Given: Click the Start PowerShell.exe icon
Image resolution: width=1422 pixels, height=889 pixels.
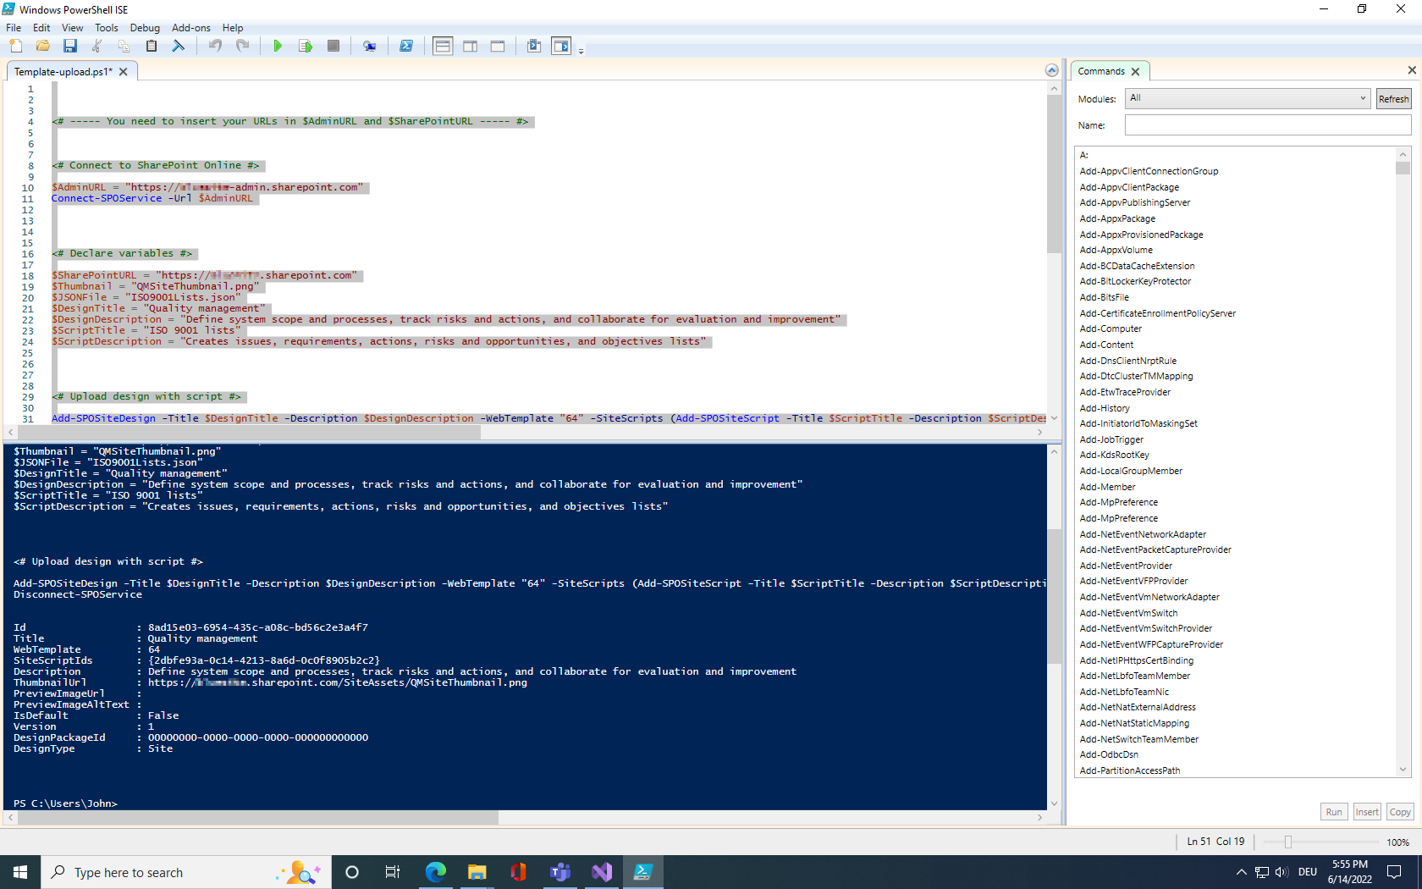Looking at the screenshot, I should pos(406,47).
